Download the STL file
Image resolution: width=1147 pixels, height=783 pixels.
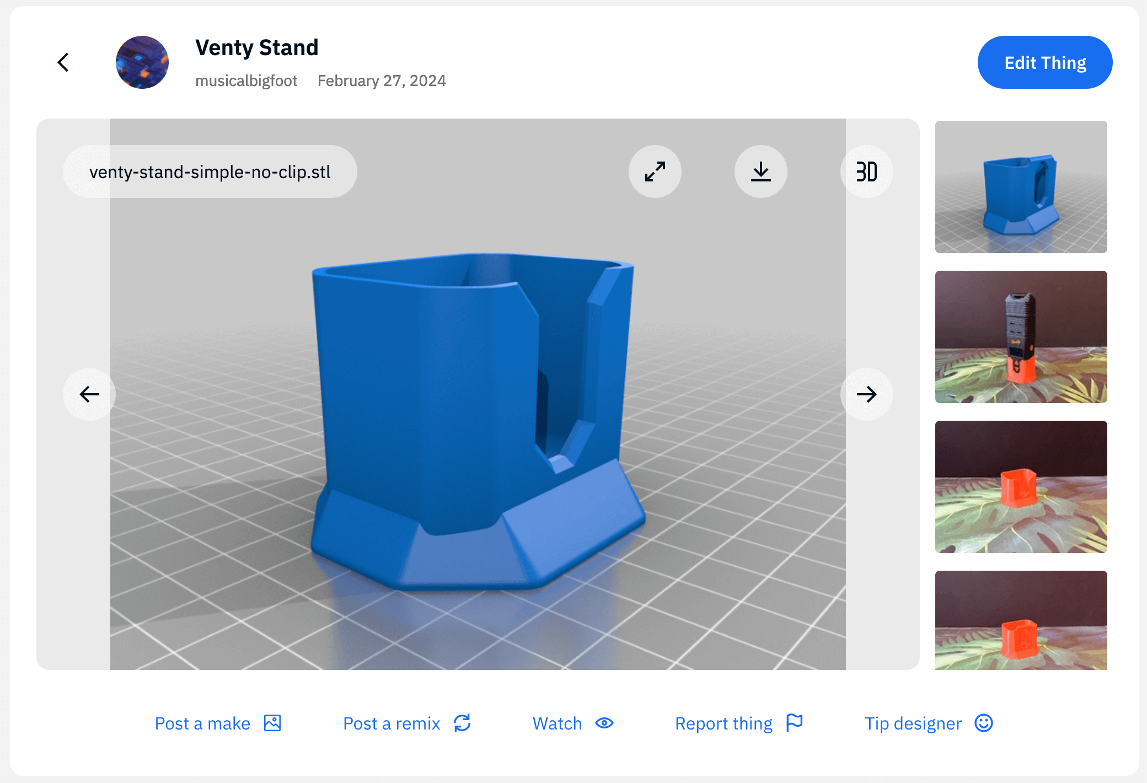760,171
